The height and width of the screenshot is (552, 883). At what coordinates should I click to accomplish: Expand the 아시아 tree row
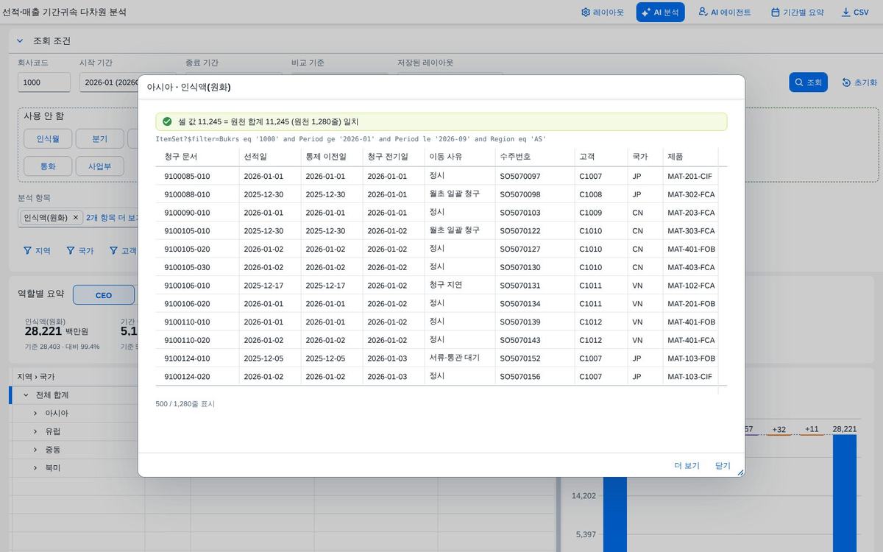35,414
